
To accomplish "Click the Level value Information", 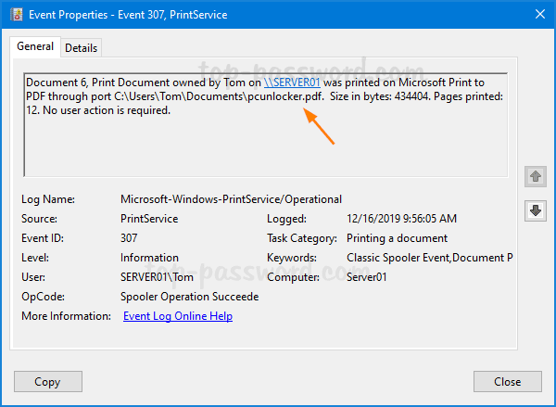I will click(149, 258).
